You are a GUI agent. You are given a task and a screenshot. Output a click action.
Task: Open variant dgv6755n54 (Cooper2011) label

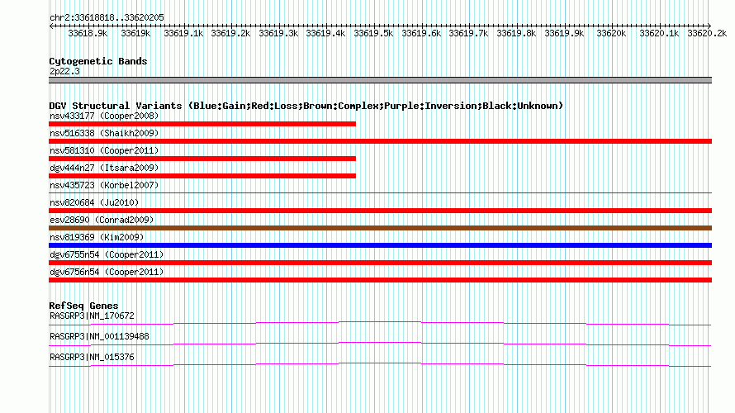(x=107, y=254)
